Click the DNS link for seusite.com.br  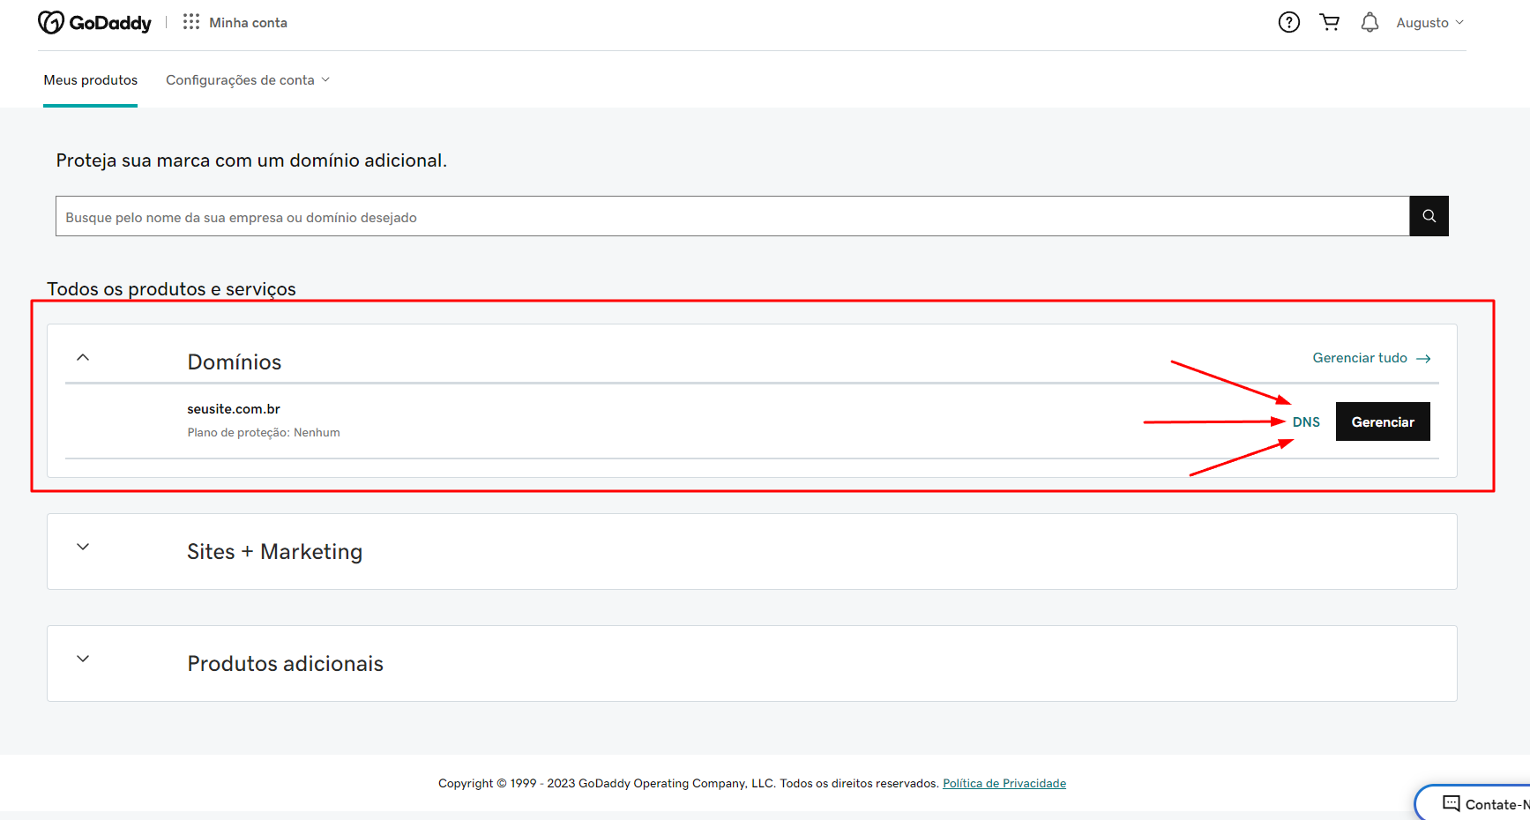point(1306,422)
